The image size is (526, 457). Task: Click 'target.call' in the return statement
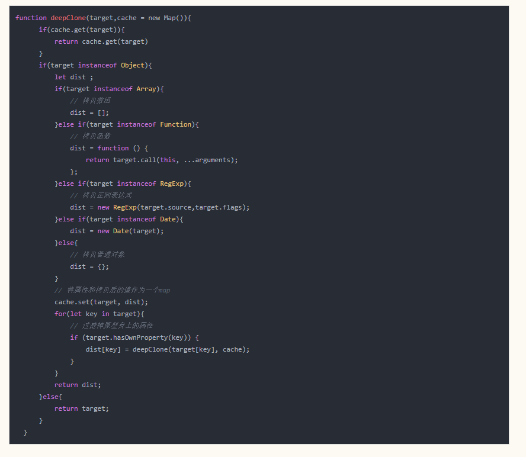(134, 160)
